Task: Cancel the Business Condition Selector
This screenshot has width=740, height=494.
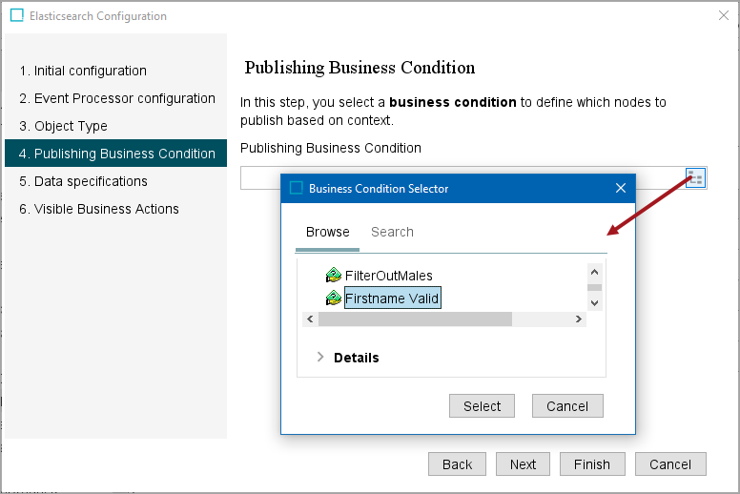Action: tap(567, 405)
